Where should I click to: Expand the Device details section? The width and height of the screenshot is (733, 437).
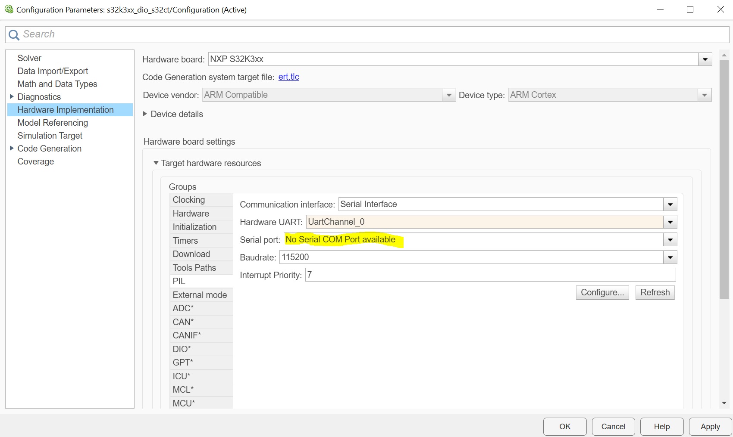(x=145, y=114)
